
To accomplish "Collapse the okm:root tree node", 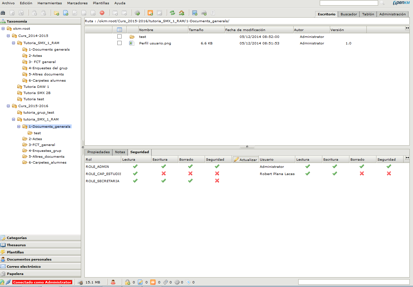I will [x=3, y=29].
